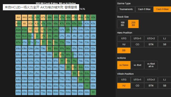Select vs 6bet all-in action
This screenshot has width=171, height=97.
[x=151, y=65]
